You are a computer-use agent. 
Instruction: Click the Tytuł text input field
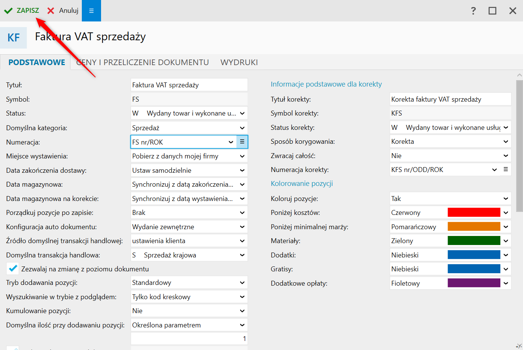[x=189, y=85]
